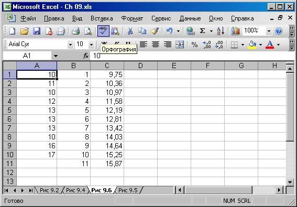This screenshot has height=207, width=297.
Task: Center align cell text
Action: (x=156, y=45)
